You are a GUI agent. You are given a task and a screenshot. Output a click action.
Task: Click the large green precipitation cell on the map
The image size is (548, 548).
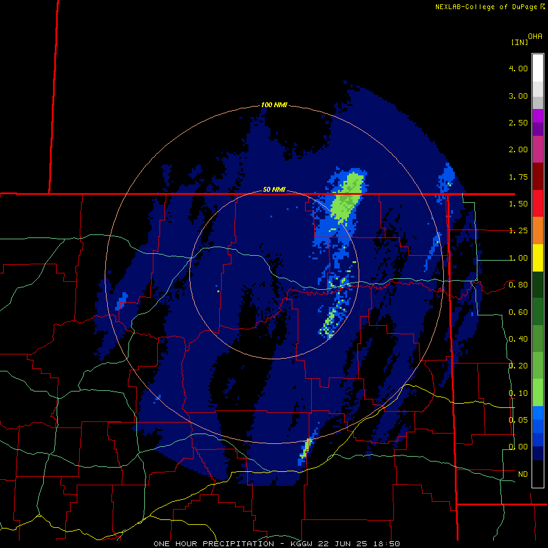[x=348, y=197]
